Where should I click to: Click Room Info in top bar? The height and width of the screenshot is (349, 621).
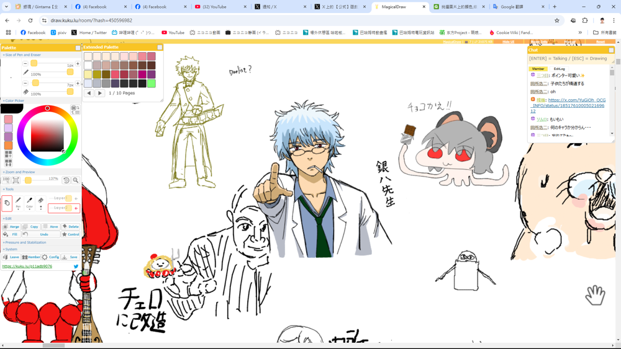pos(538,42)
